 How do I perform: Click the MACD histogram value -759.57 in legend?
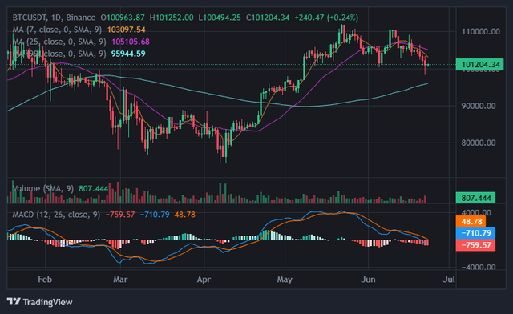click(120, 215)
